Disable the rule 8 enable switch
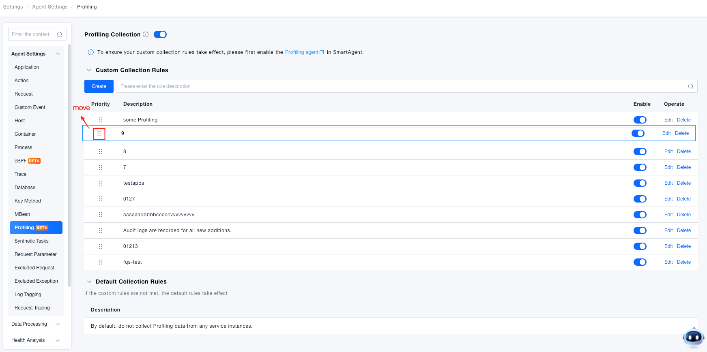The width and height of the screenshot is (707, 352). pos(640,151)
